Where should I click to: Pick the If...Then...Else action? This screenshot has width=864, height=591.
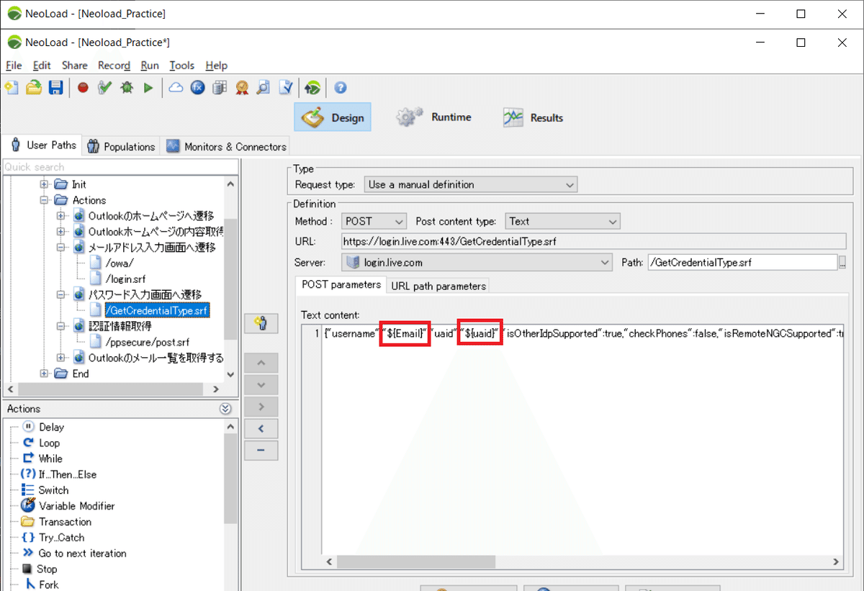(68, 474)
